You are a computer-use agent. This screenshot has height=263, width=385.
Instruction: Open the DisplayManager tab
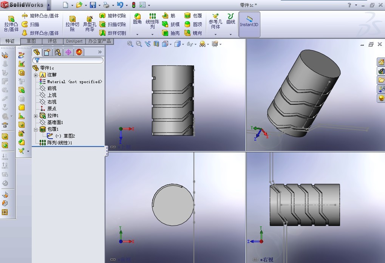(x=79, y=52)
